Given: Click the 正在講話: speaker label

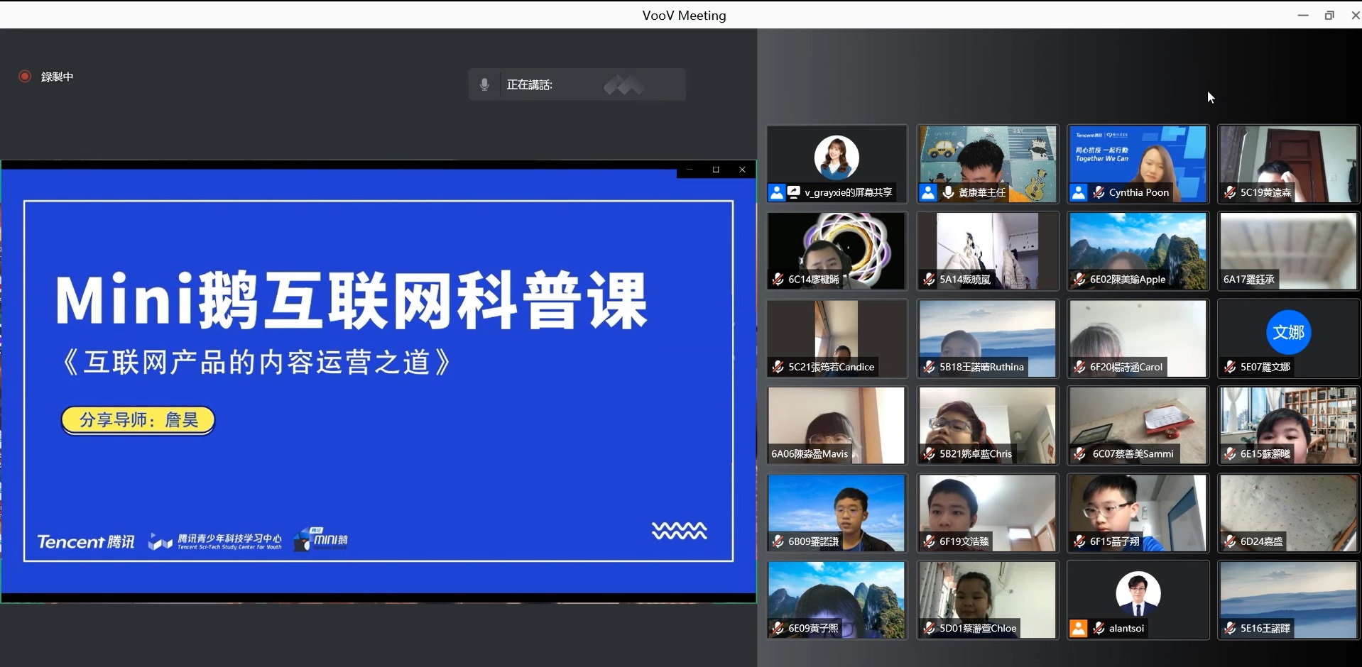Looking at the screenshot, I should click(529, 84).
